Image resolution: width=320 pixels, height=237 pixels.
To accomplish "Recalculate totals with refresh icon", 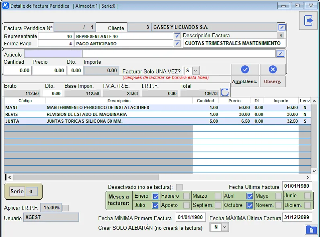I will tap(225, 93).
